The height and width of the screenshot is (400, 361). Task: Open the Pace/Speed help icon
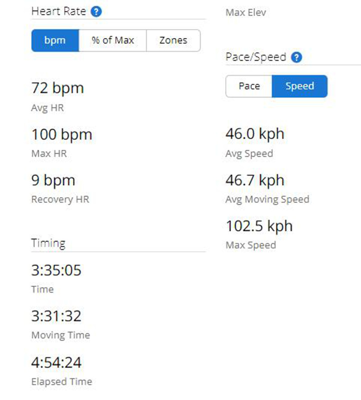pyautogui.click(x=296, y=57)
